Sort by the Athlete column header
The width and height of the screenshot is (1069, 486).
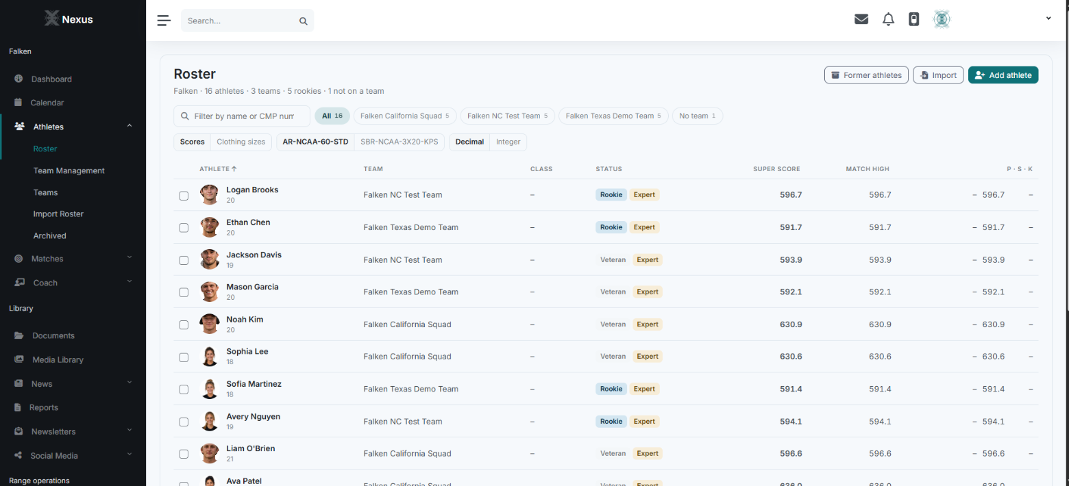pyautogui.click(x=218, y=169)
